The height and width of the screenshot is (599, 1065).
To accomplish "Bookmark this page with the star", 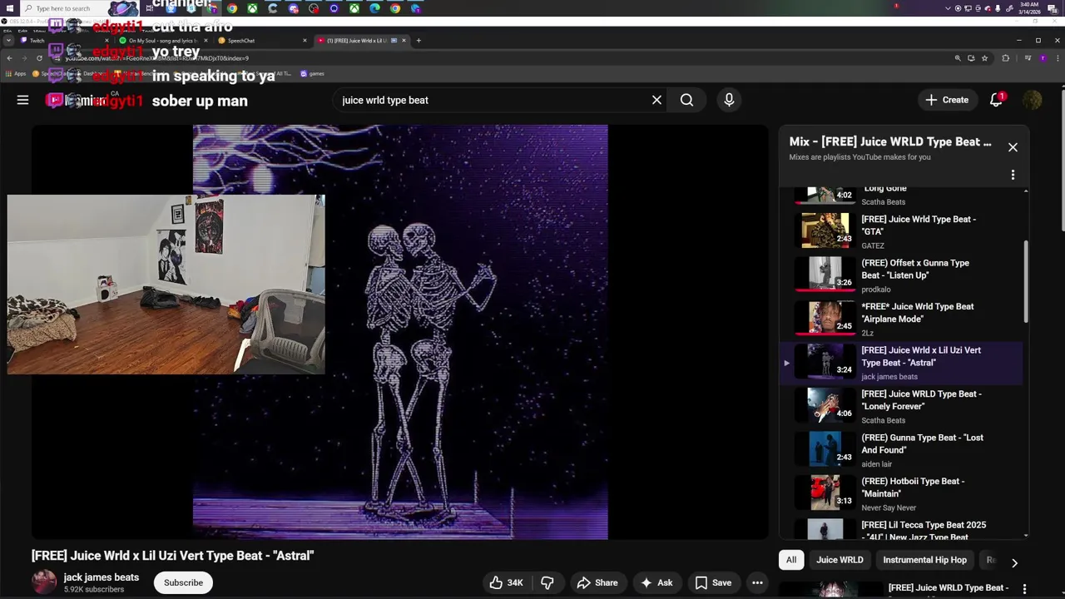I will click(x=984, y=58).
